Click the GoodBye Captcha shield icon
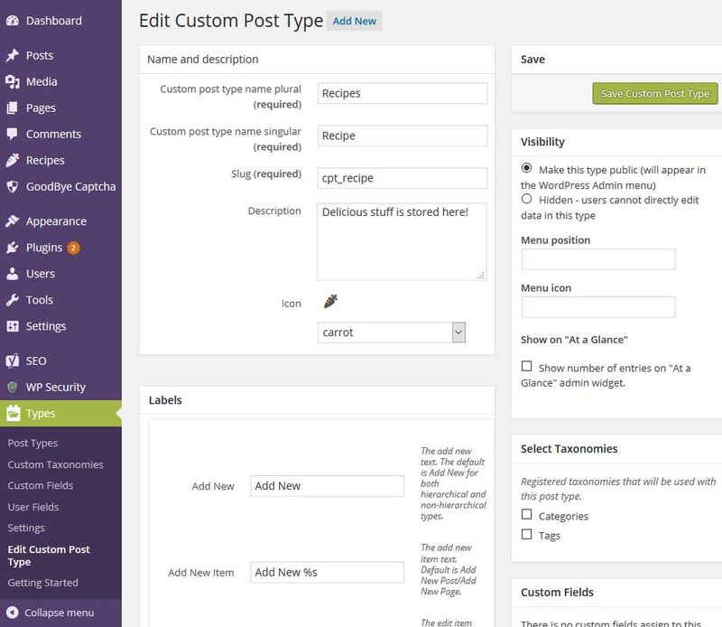This screenshot has width=722, height=627. click(13, 187)
